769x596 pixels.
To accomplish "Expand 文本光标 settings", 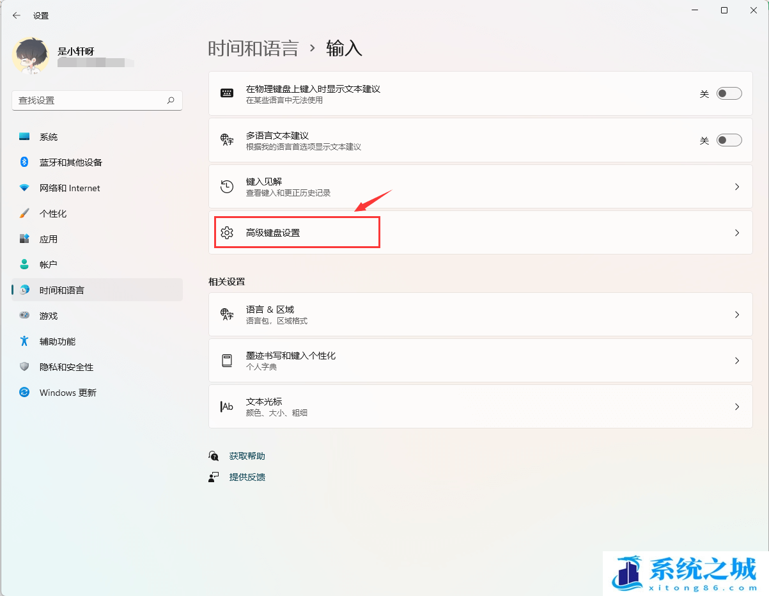I will pos(736,406).
